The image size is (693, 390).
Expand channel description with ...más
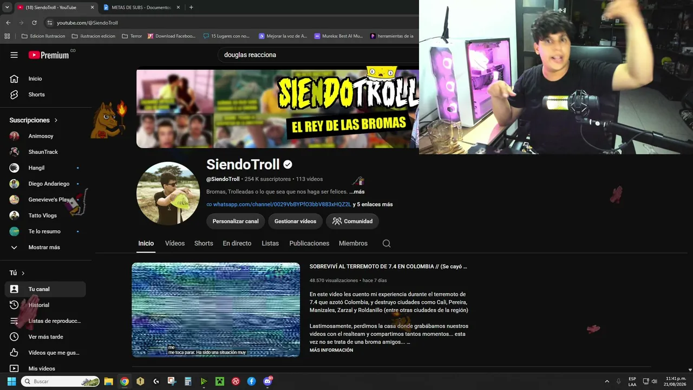(357, 192)
